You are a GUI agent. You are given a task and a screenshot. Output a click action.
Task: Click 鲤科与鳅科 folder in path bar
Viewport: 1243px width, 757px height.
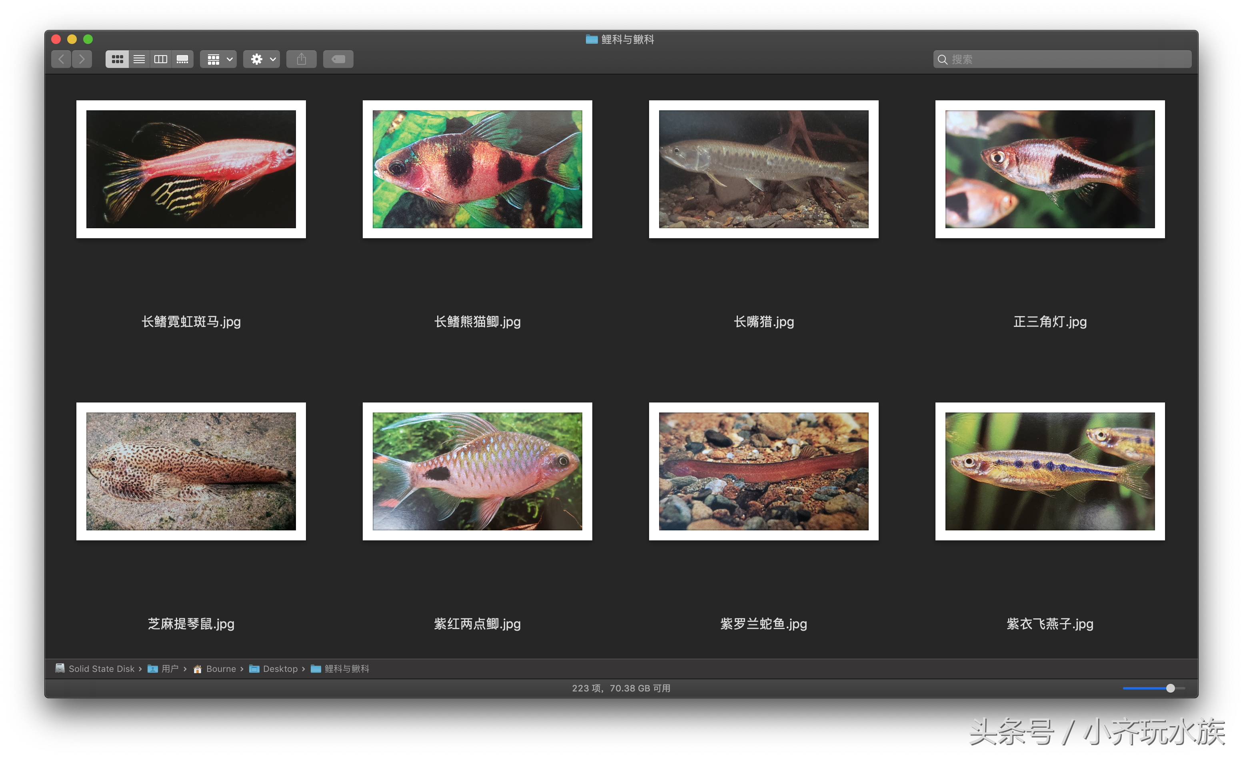(x=340, y=669)
